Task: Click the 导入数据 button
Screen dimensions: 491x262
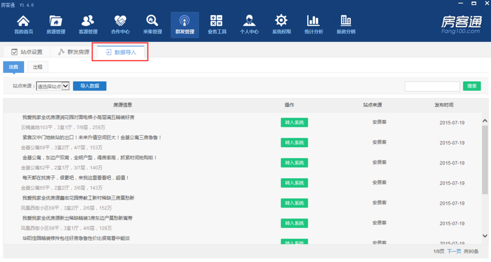Action: [x=90, y=86]
